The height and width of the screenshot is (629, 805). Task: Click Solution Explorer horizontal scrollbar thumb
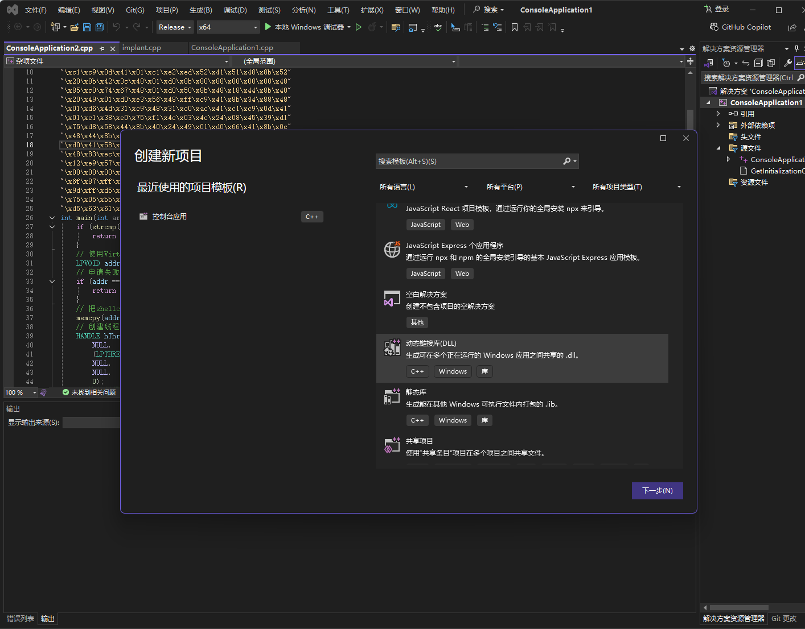pos(739,607)
